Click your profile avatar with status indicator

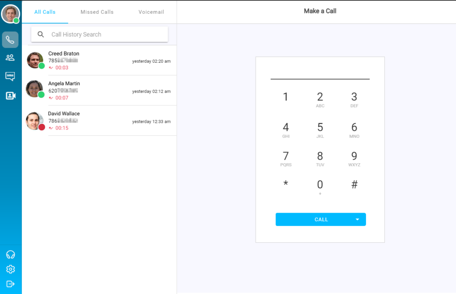pyautogui.click(x=10, y=14)
